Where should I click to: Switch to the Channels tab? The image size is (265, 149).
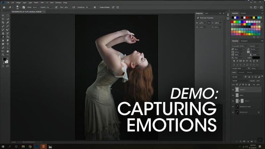pyautogui.click(x=242, y=72)
